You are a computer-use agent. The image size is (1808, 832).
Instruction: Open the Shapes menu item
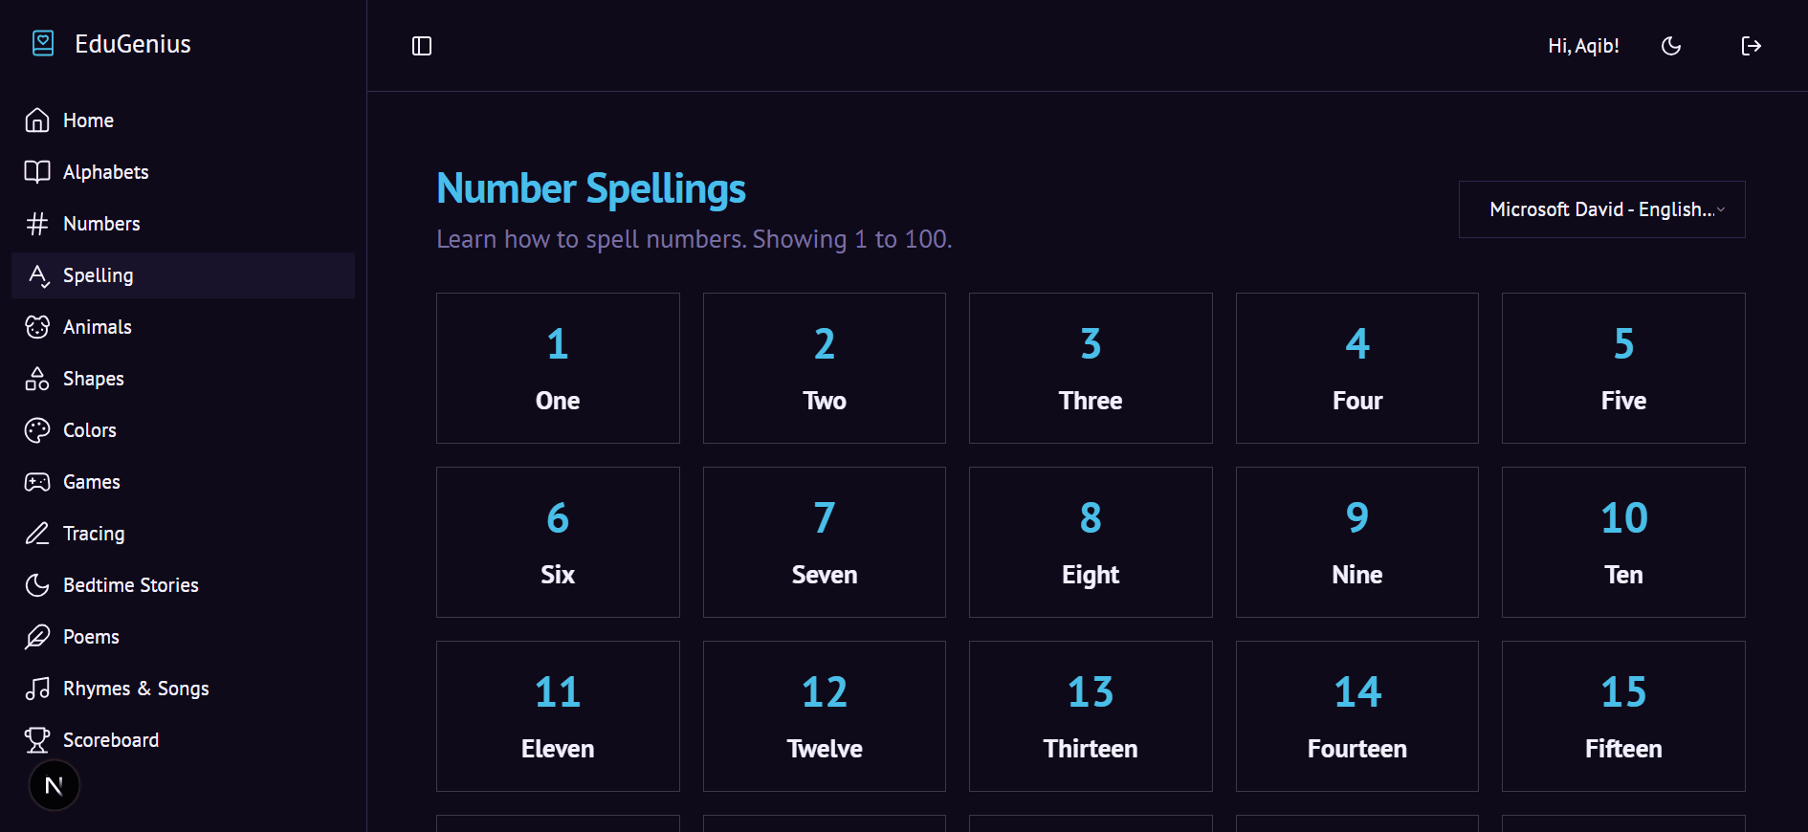[93, 379]
